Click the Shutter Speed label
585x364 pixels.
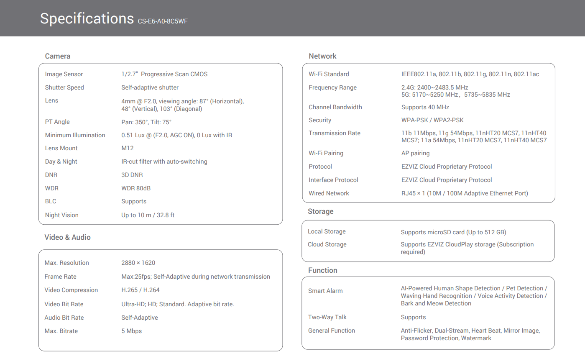[64, 87]
